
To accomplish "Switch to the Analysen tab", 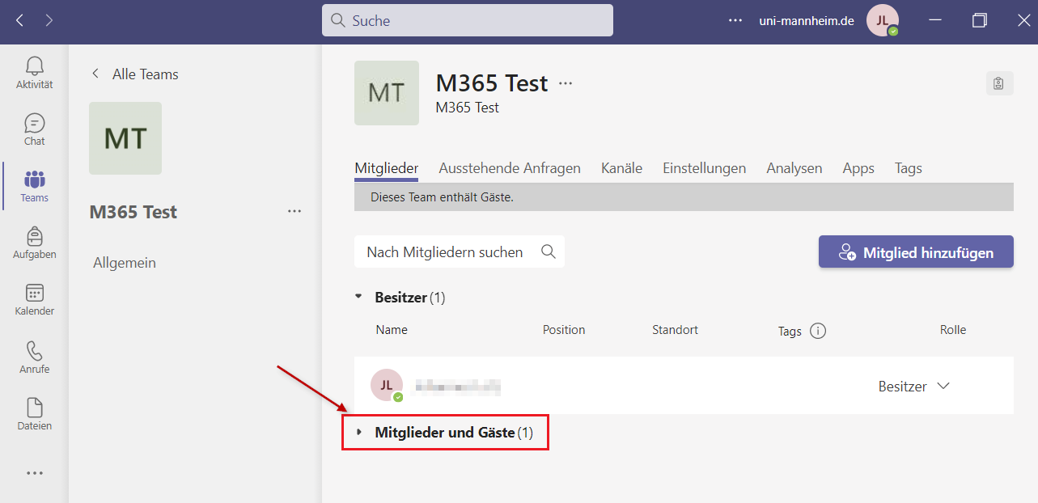I will point(794,168).
